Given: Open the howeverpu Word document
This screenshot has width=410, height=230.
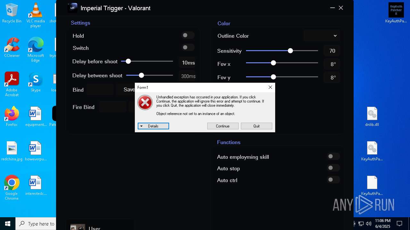Looking at the screenshot, I should click(36, 151).
